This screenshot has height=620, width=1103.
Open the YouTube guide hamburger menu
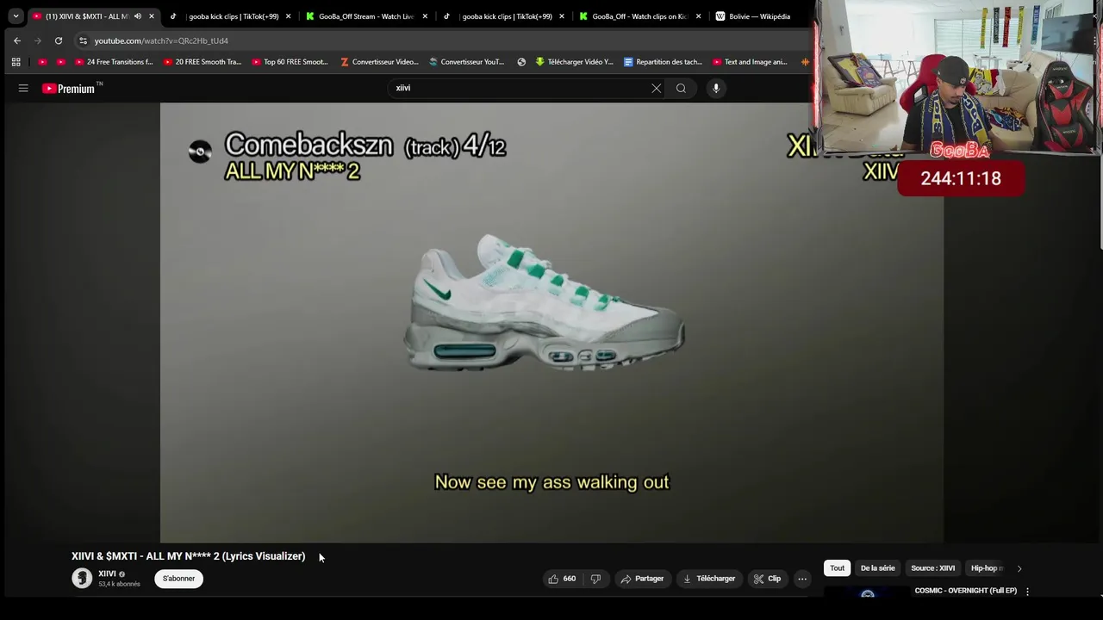23,88
